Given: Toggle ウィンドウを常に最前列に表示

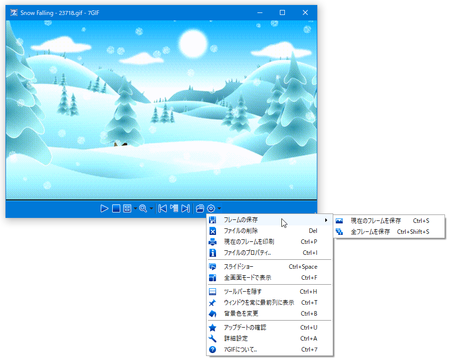Looking at the screenshot, I should point(269,303).
